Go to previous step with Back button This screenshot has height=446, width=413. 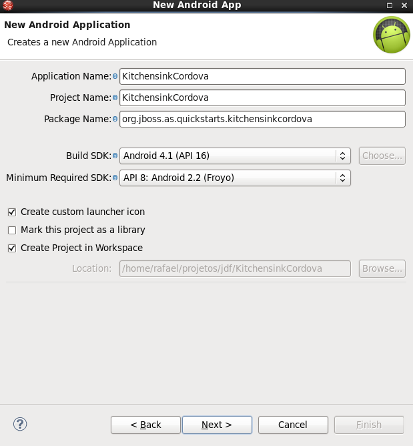145,425
